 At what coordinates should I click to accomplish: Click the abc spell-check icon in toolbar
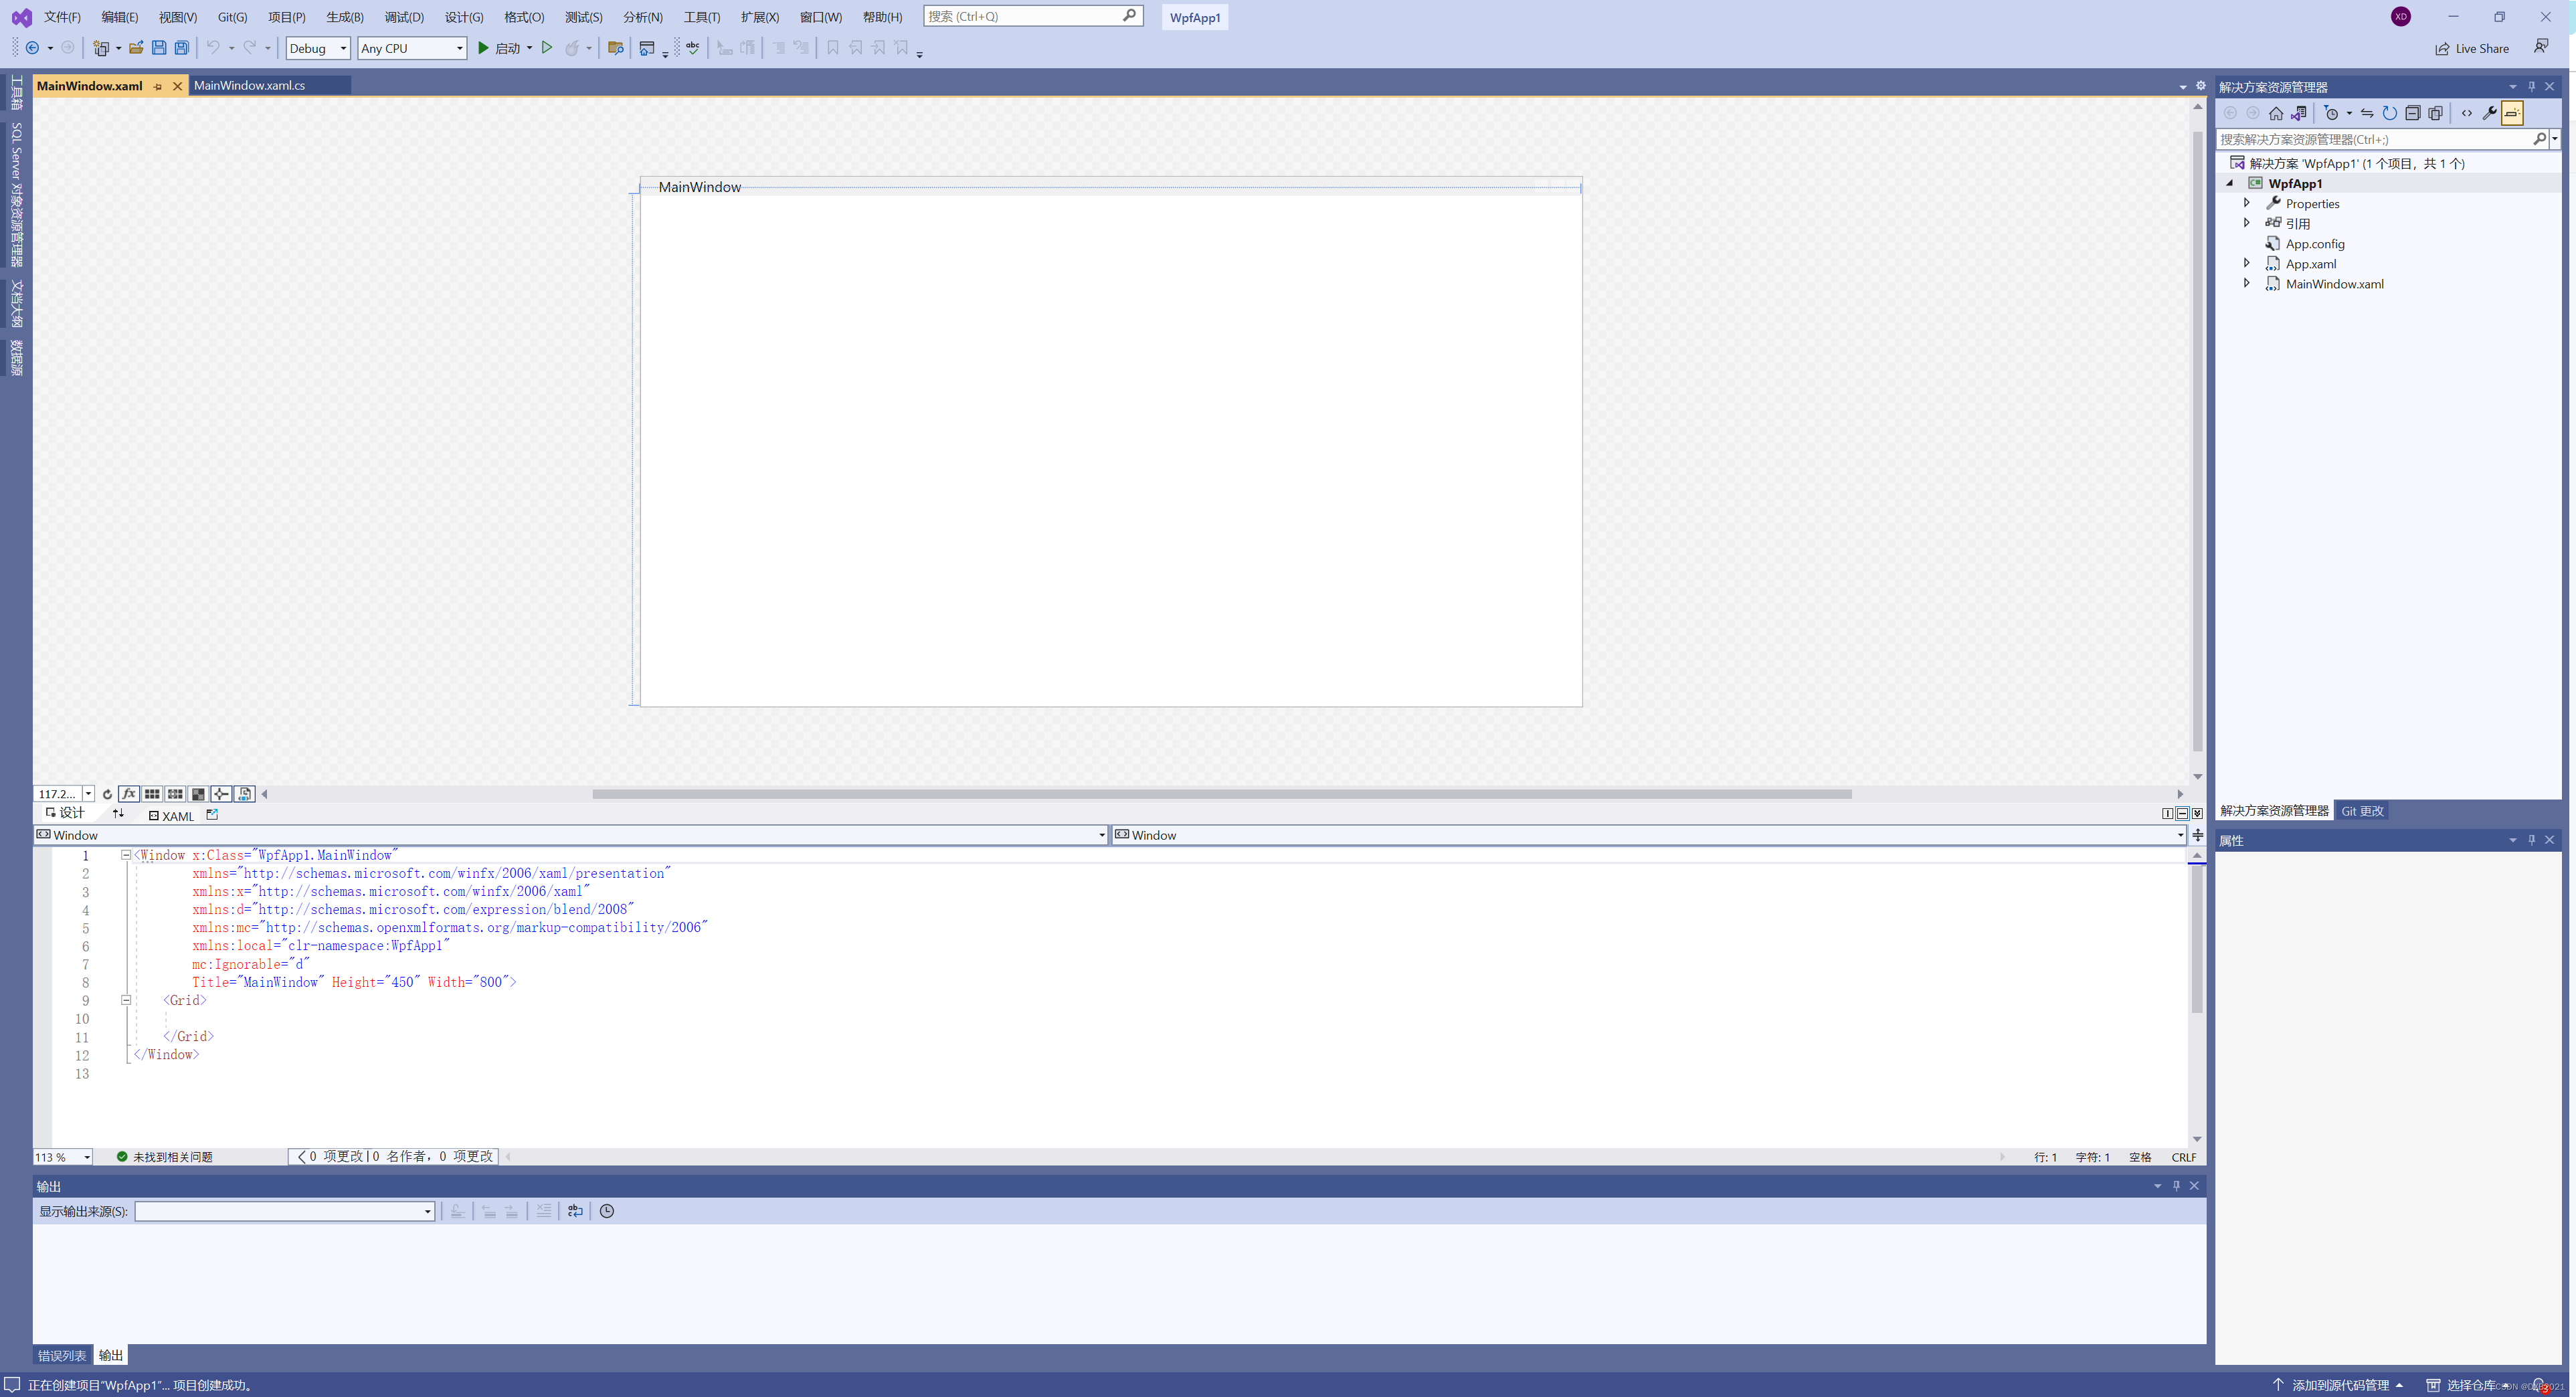tap(692, 48)
